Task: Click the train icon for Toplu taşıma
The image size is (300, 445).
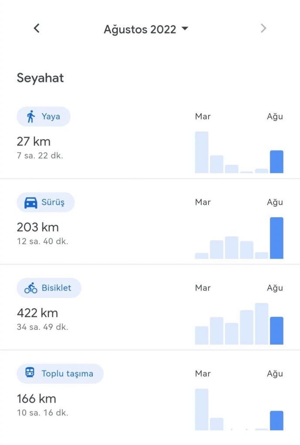Action: pos(30,373)
